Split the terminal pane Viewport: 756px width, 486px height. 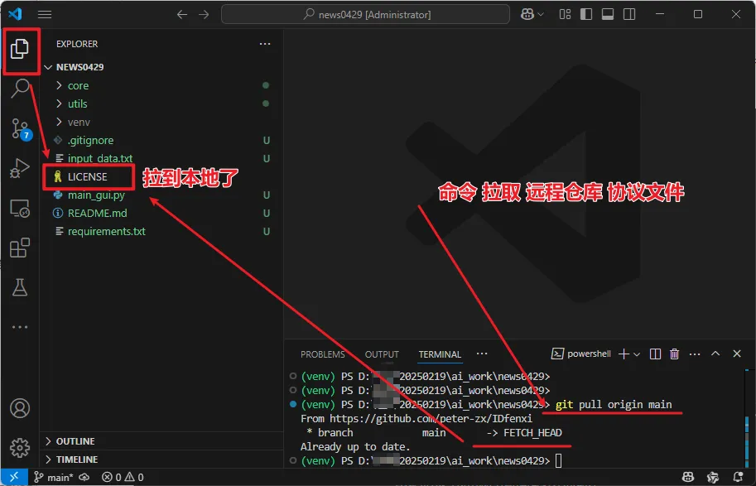(x=655, y=354)
